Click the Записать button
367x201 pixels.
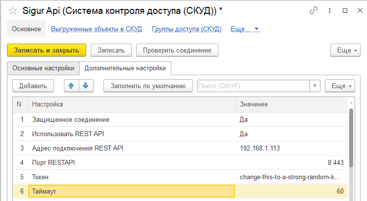coord(111,50)
